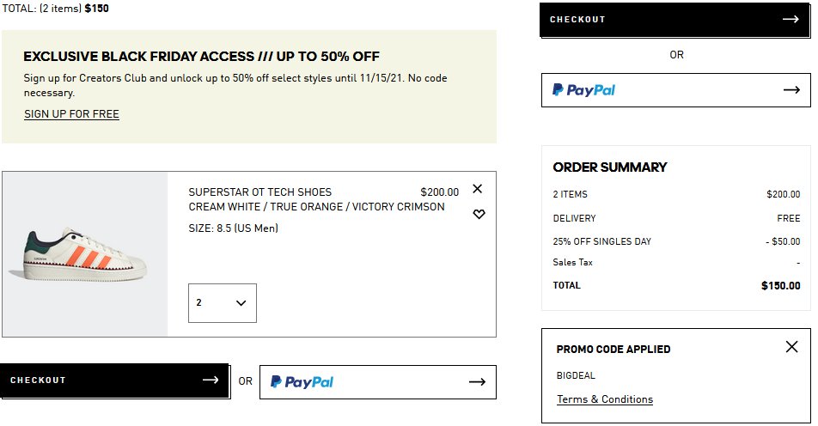The width and height of the screenshot is (818, 426).
Task: Add shoes to wishlist with heart icon
Action: [x=479, y=214]
